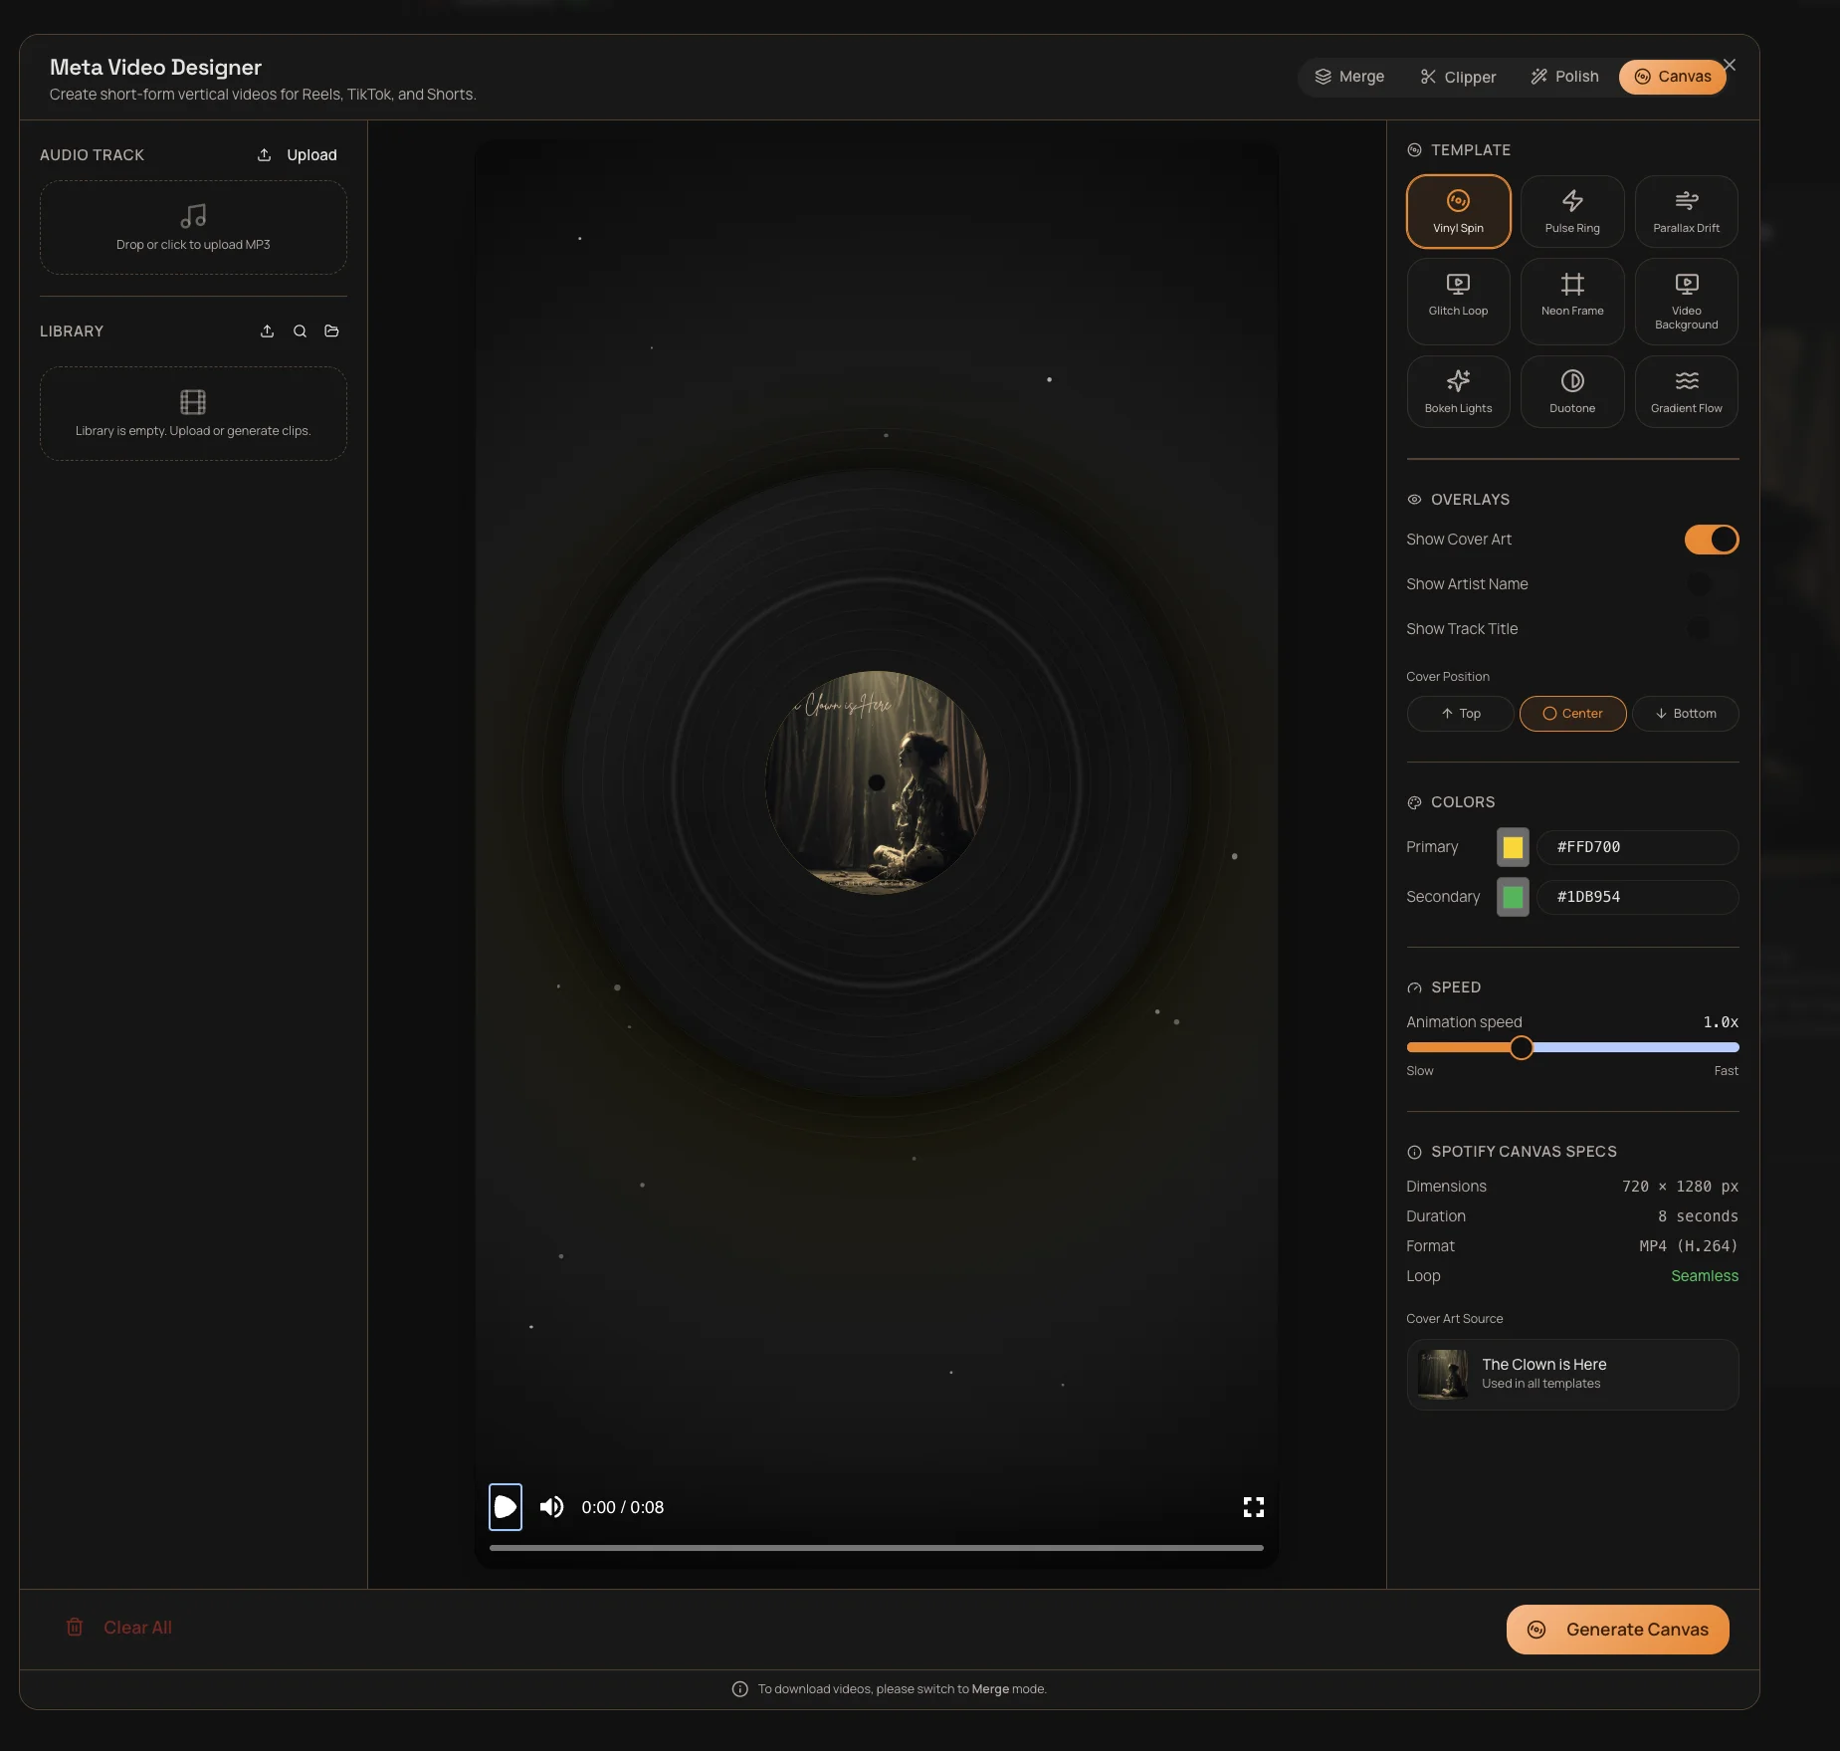Open the Secondary color swatch

coord(1513,897)
